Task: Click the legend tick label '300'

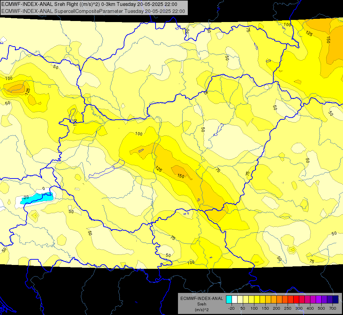Action: 299,308
